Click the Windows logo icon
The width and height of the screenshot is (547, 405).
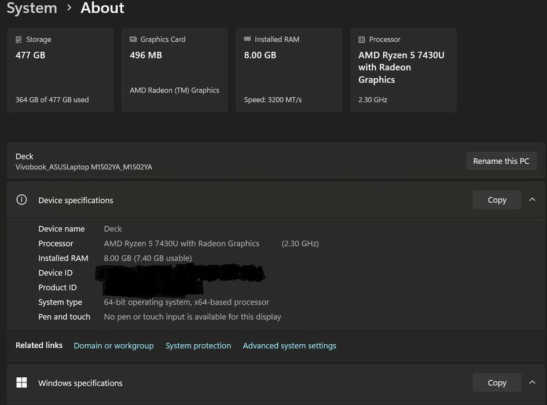point(21,382)
